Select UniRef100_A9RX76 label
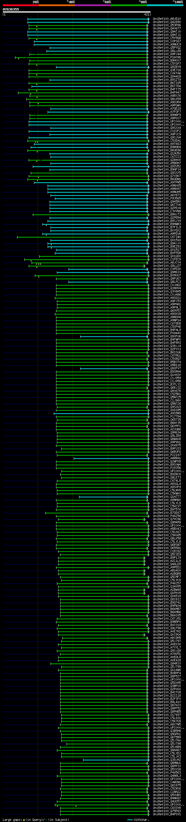Screen dimensions: 186x822 click(167, 96)
